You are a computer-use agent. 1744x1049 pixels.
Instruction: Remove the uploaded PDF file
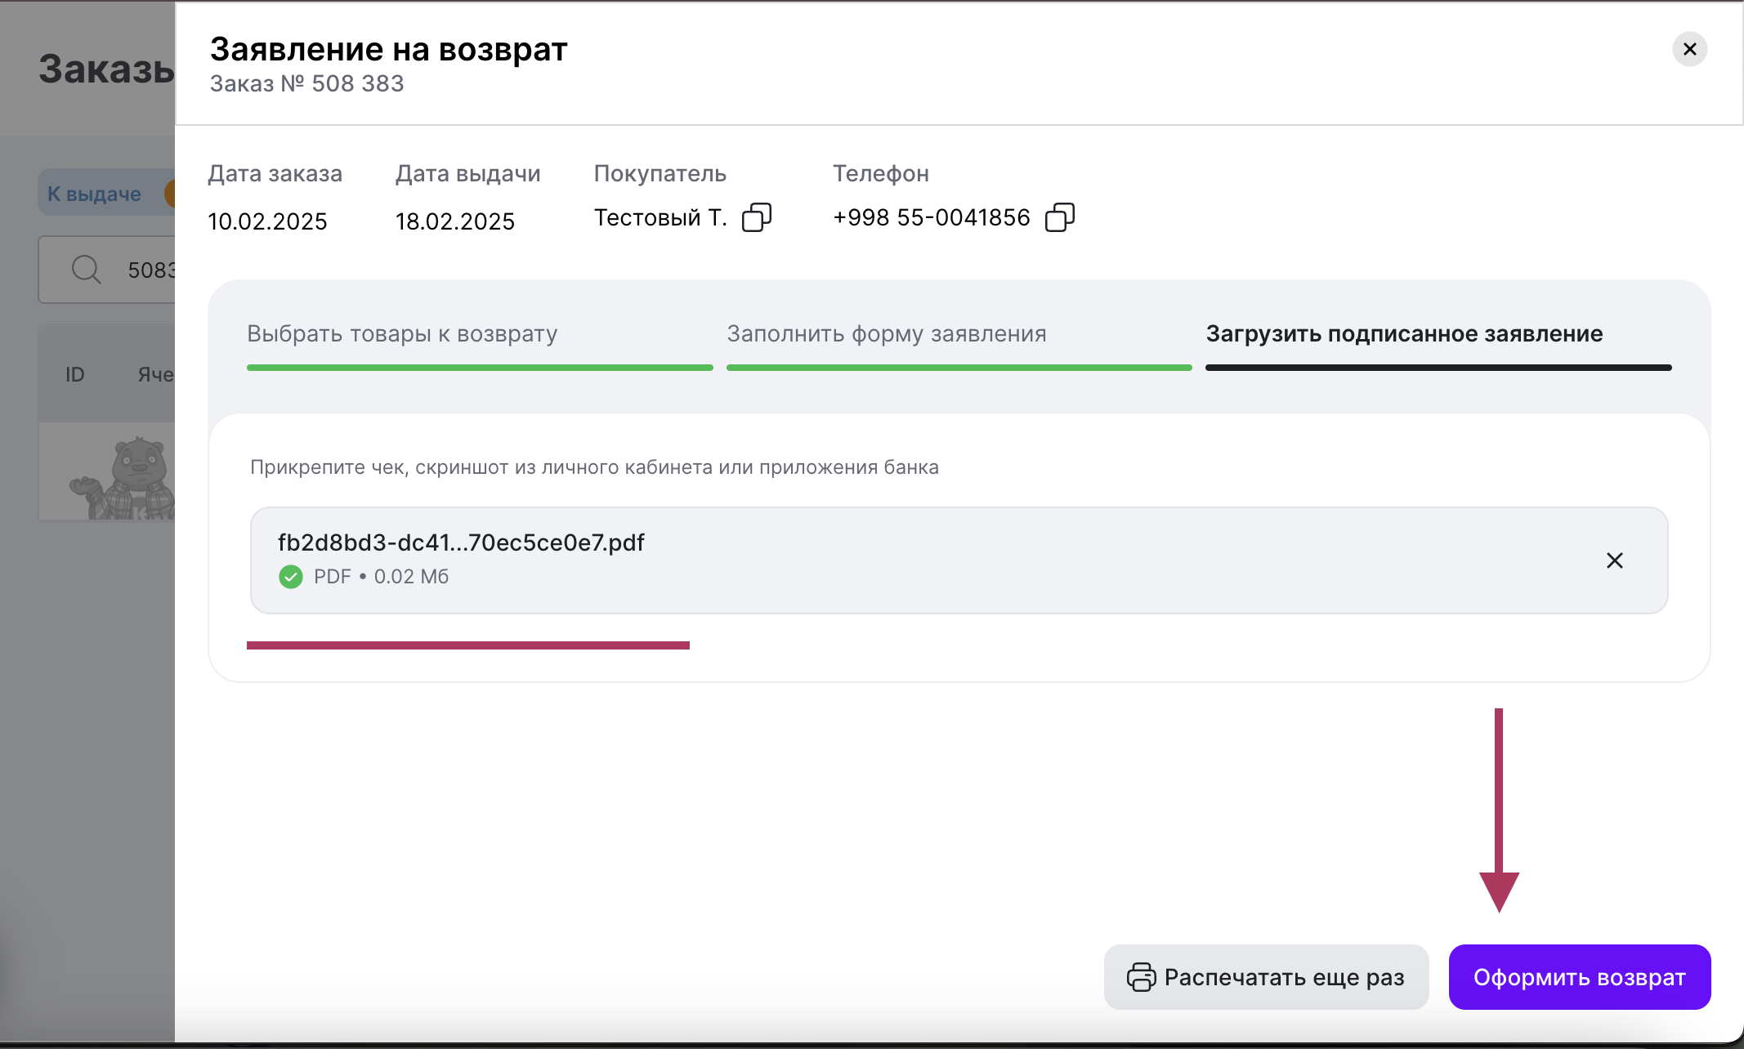[x=1614, y=560]
